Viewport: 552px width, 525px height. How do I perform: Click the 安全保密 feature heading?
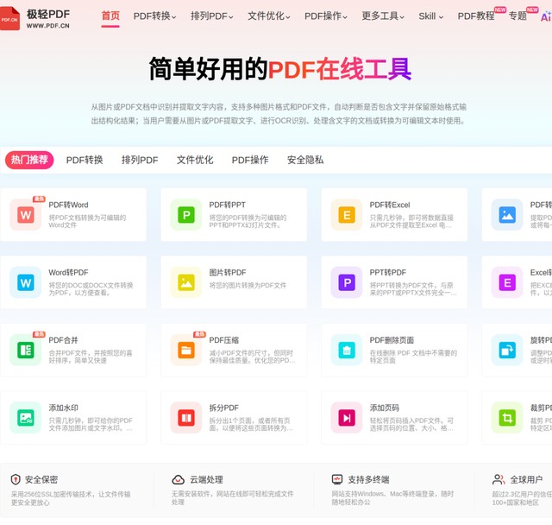click(41, 479)
